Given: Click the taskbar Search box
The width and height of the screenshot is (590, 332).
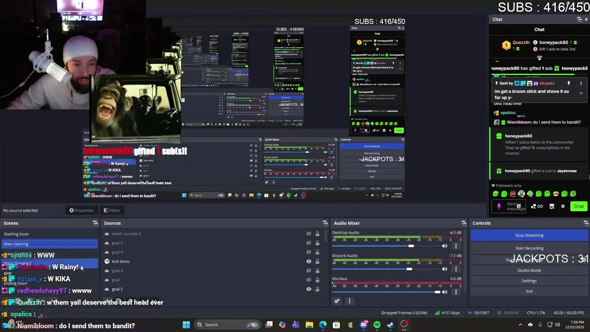Looking at the screenshot, I should [x=227, y=325].
